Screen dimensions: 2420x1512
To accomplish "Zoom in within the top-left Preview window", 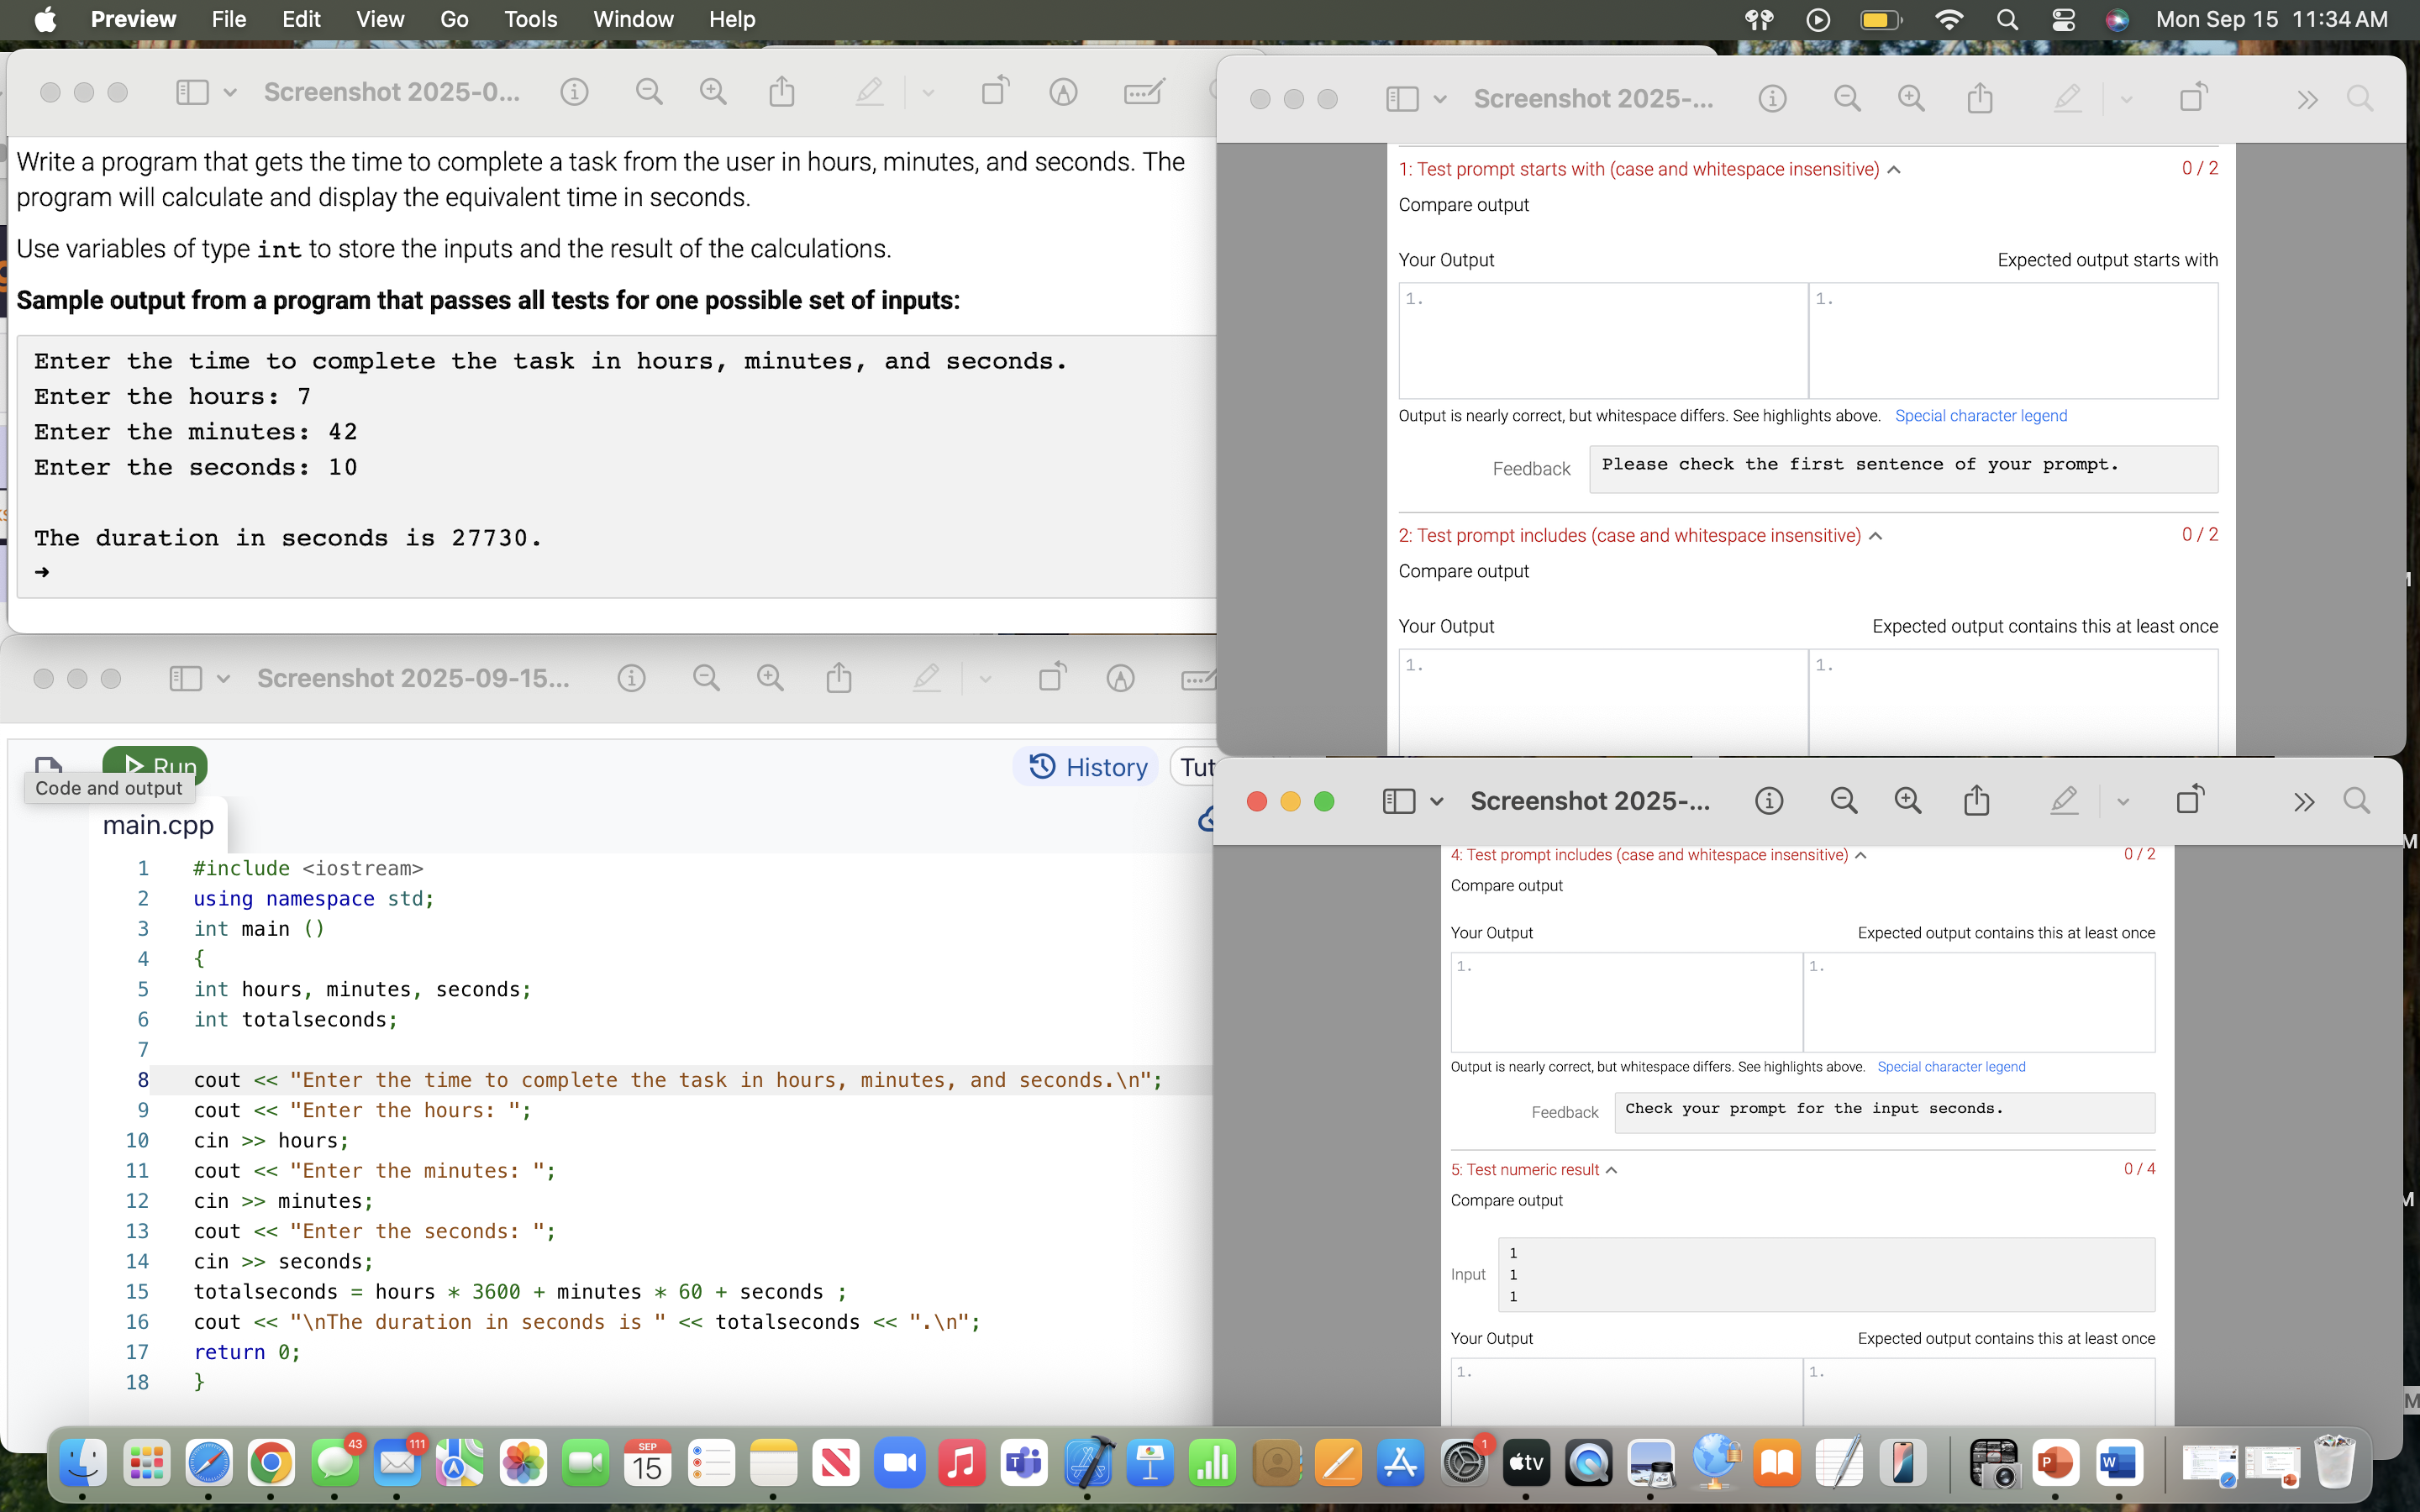I will (713, 92).
